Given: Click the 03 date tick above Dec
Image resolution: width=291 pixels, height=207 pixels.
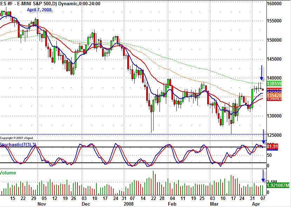Looking at the screenshot, I should coord(84,198).
